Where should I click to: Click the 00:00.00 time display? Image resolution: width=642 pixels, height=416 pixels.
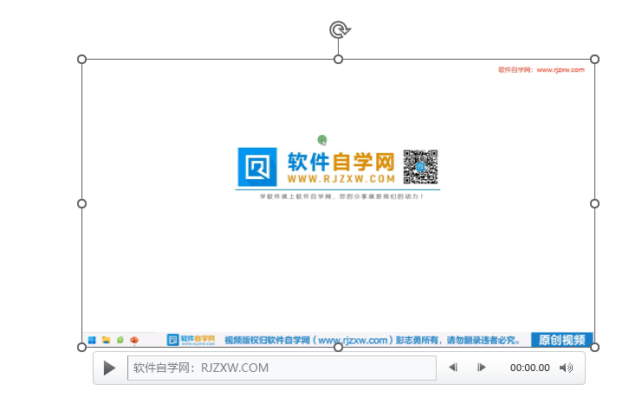coord(529,368)
